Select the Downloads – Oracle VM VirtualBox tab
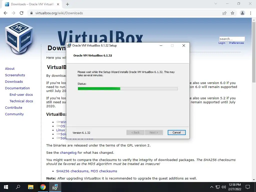The image size is (256, 192). (x=32, y=4)
